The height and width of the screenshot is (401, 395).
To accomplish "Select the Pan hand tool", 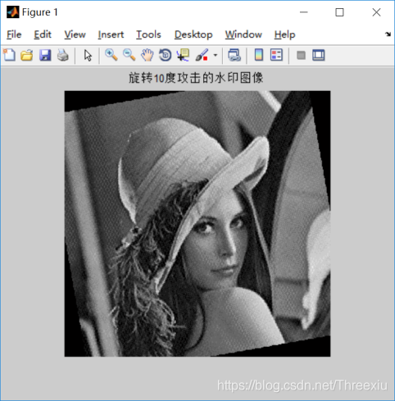I will [x=147, y=55].
